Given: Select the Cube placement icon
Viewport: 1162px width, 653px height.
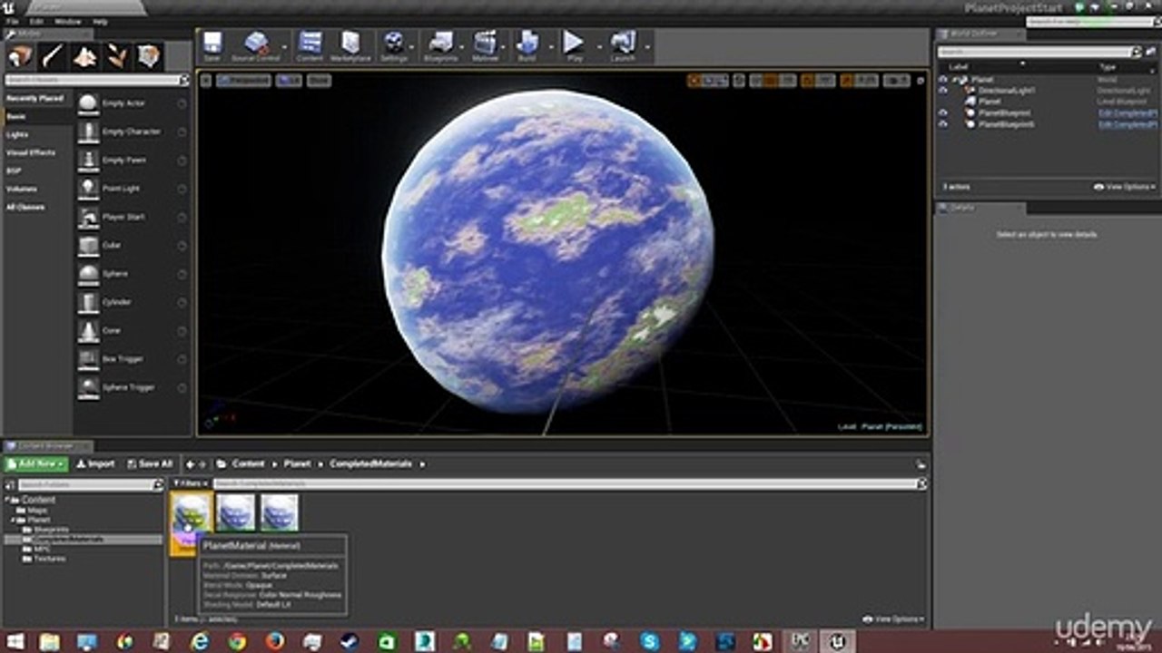Looking at the screenshot, I should point(88,245).
